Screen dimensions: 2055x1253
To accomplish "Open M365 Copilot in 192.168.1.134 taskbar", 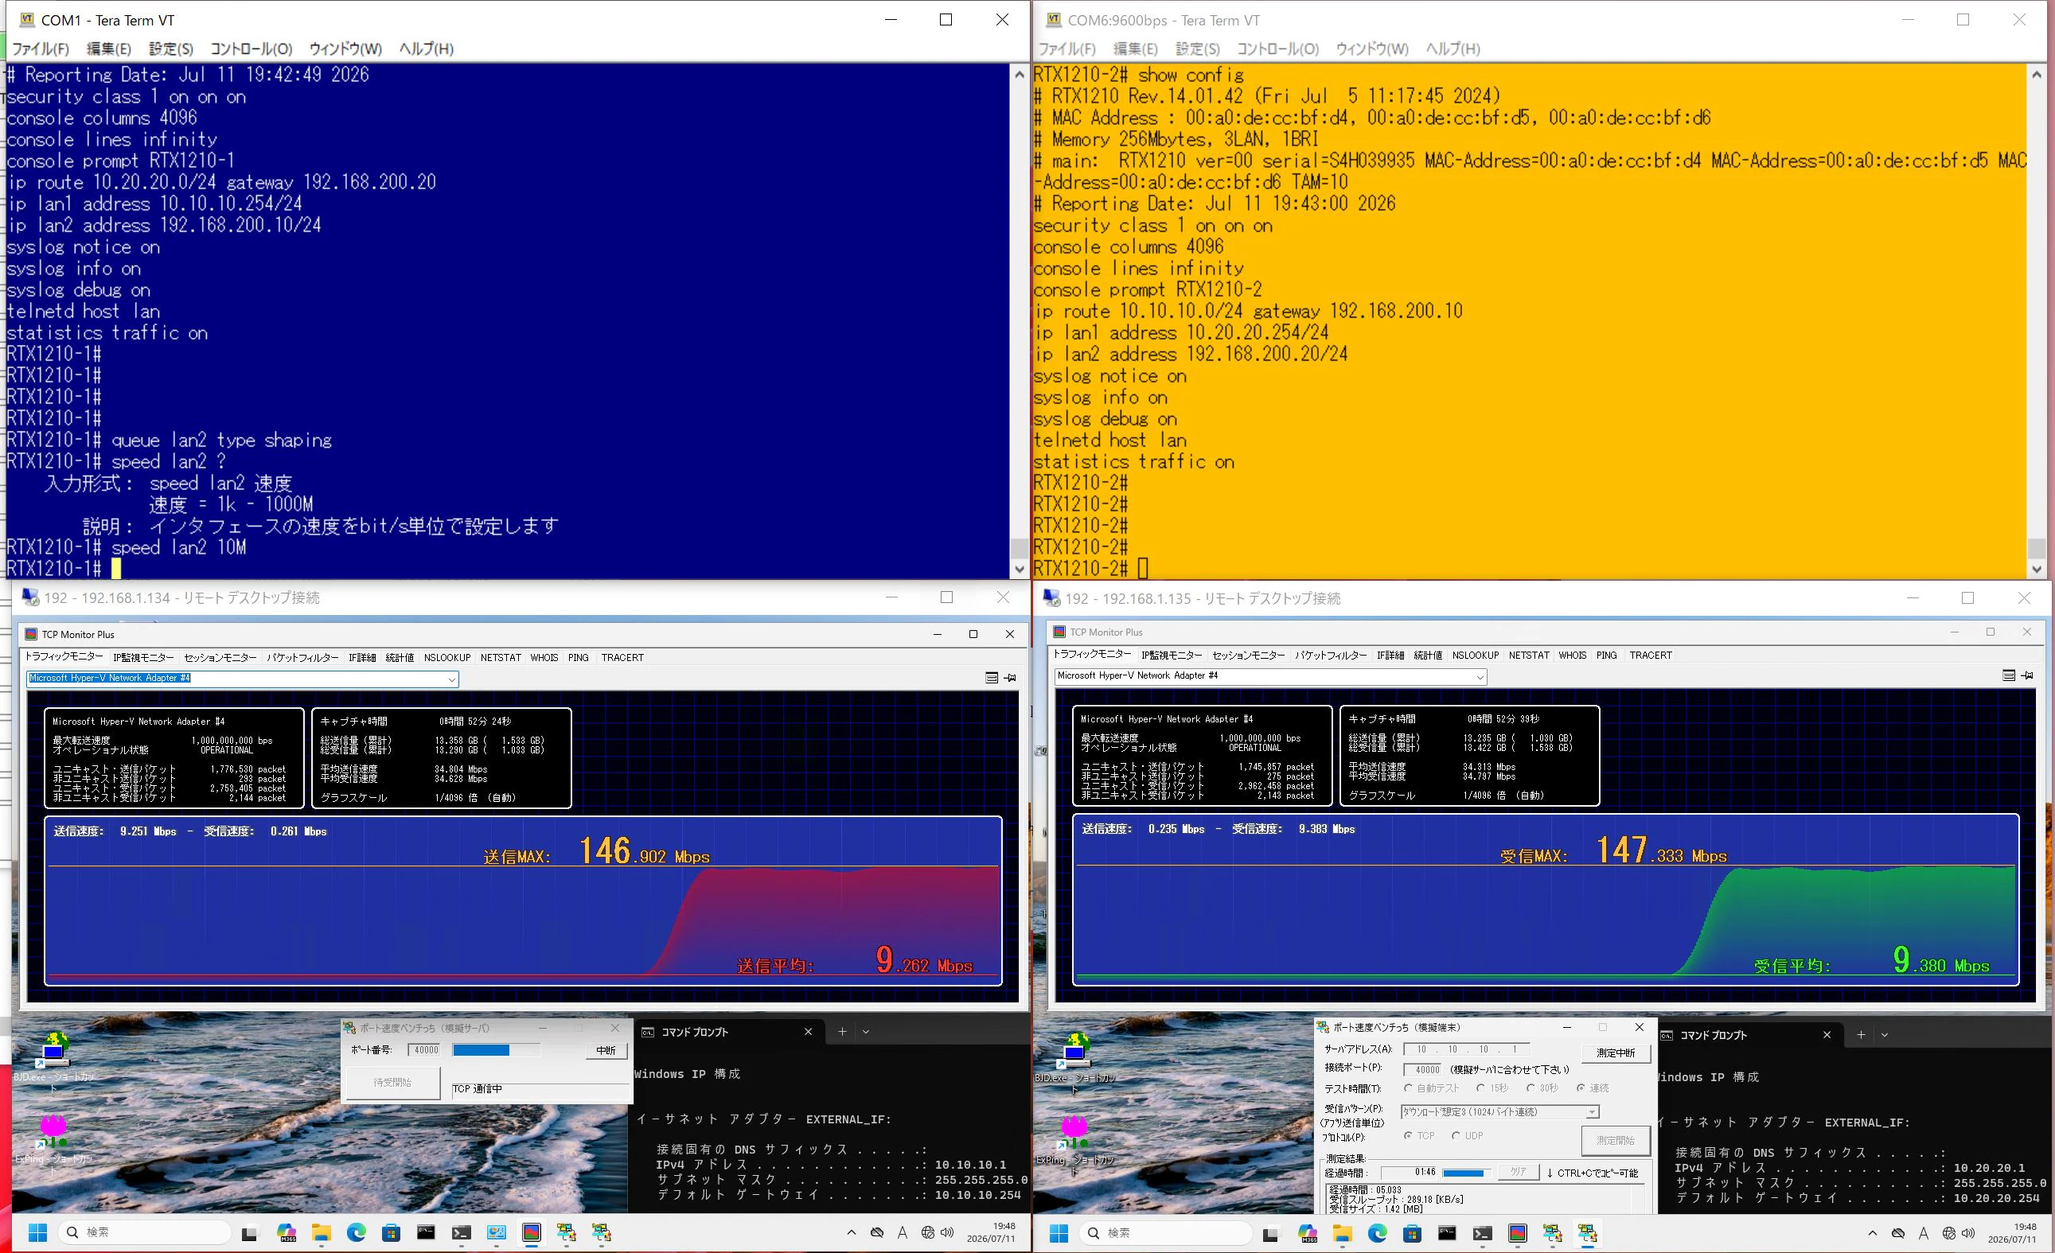I will pos(286,1232).
